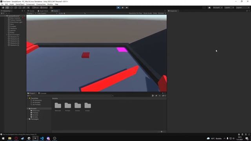Open the Layout dropdown
This screenshot has width=251, height=141.
(x=242, y=7)
